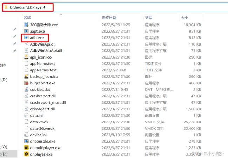Click the dnplayer.exe file icon
228x158 pixels.
point(26,154)
